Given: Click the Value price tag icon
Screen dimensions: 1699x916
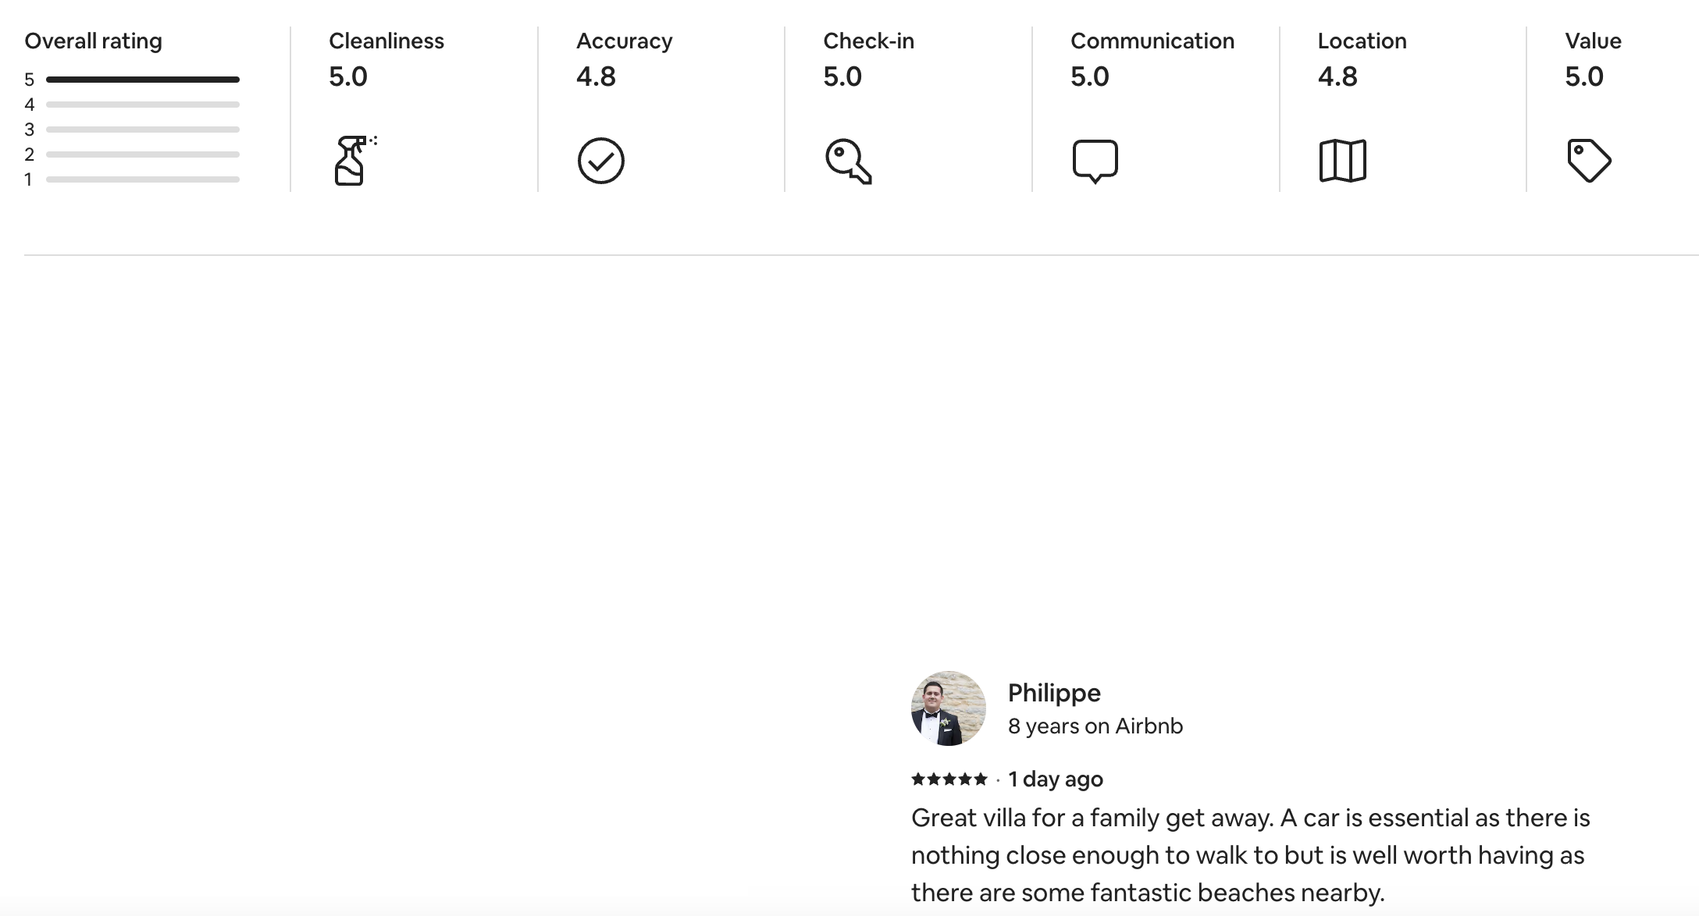Looking at the screenshot, I should (x=1589, y=161).
